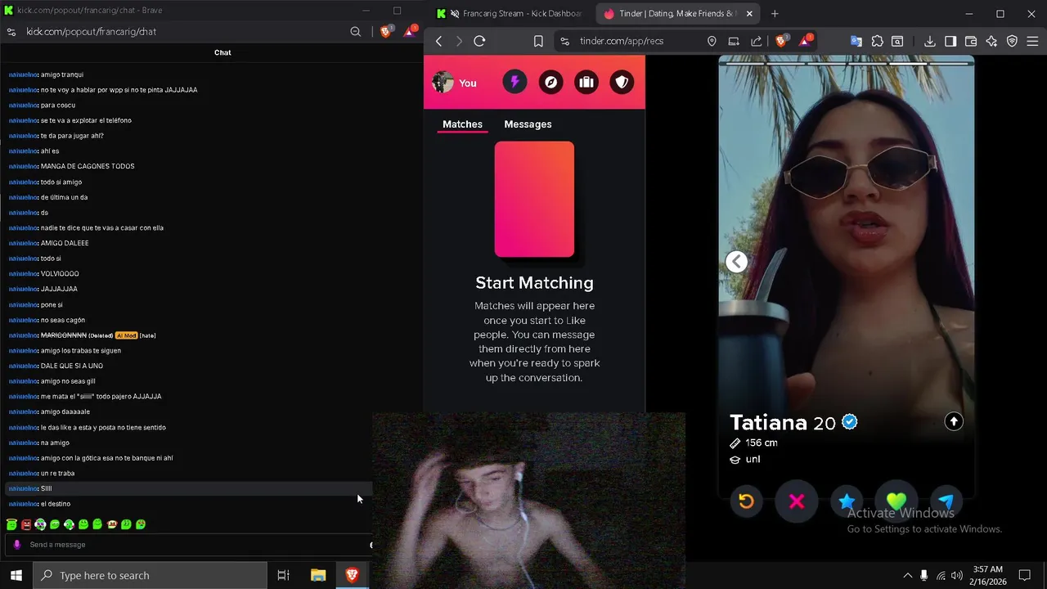Go back in the Tinder browser window
This screenshot has width=1047, height=589.
439,41
